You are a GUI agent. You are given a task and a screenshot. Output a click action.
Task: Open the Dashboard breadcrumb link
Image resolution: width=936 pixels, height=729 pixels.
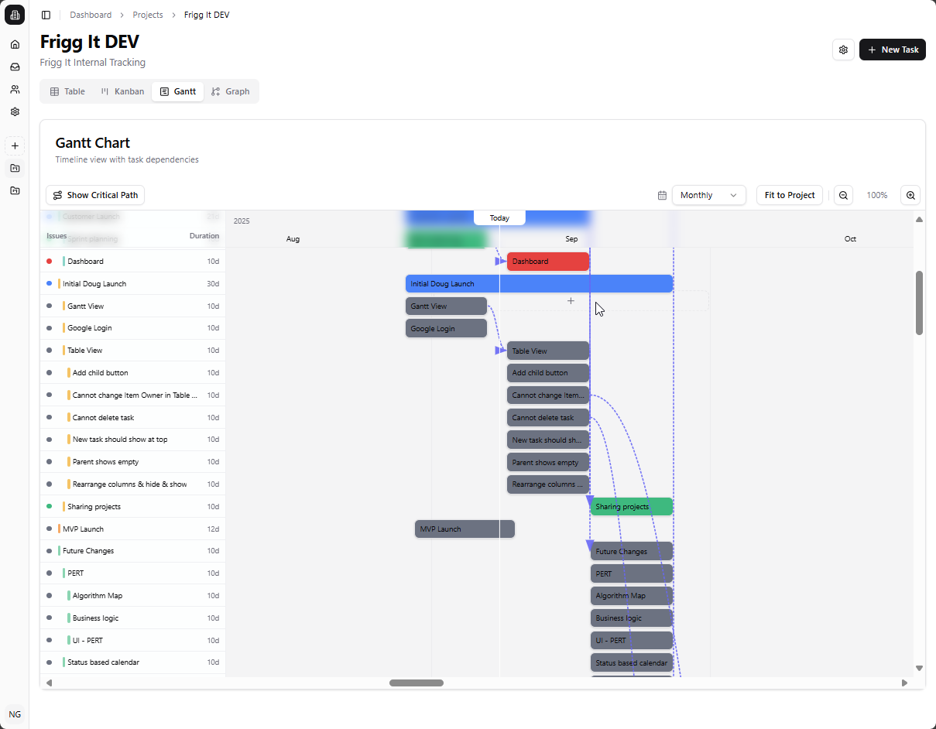[x=91, y=15]
